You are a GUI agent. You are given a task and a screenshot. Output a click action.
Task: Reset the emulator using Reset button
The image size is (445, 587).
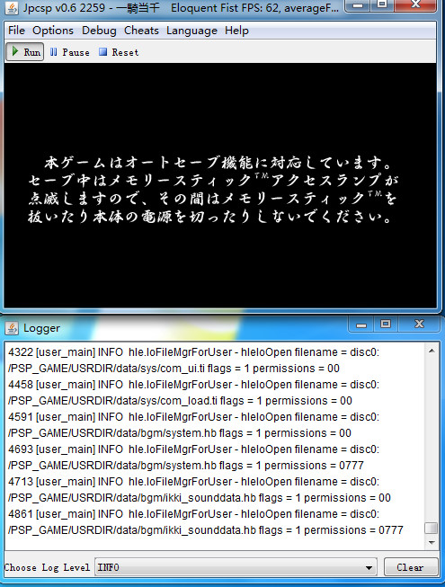click(x=119, y=52)
